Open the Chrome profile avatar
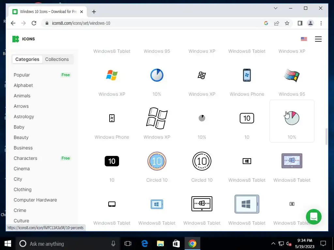This screenshot has height=250, width=334. click(x=311, y=23)
